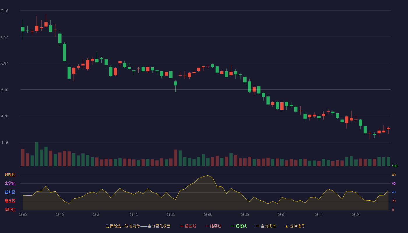
Task: Click the 06-01 date axis label
Action: pos(282,215)
